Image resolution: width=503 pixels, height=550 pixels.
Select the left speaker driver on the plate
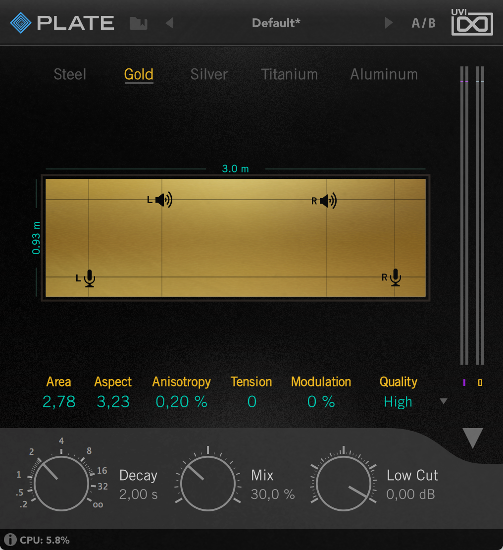[161, 200]
